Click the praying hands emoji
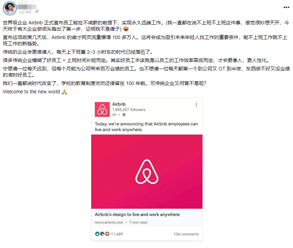The height and width of the screenshot is (248, 293). coord(64,92)
